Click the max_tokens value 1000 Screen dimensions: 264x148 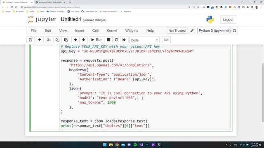pyautogui.click(x=111, y=102)
